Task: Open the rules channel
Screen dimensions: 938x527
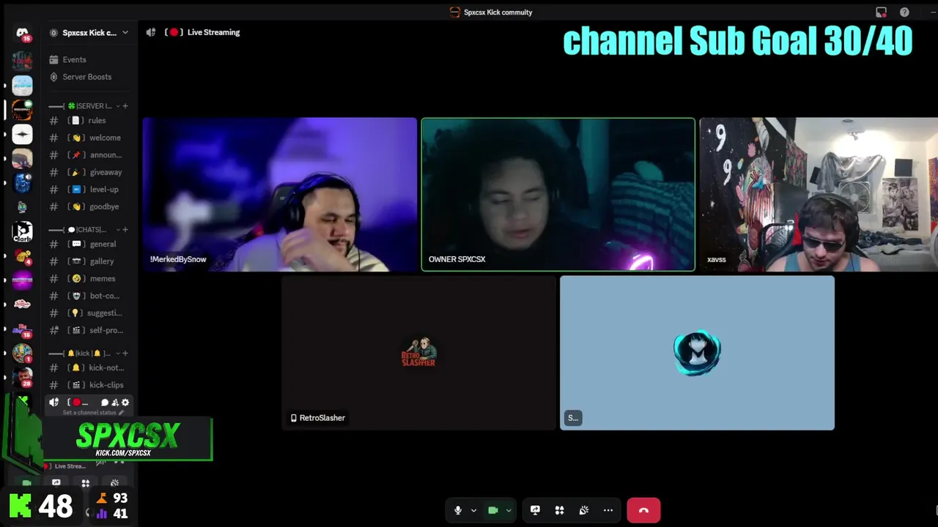Action: 89,121
